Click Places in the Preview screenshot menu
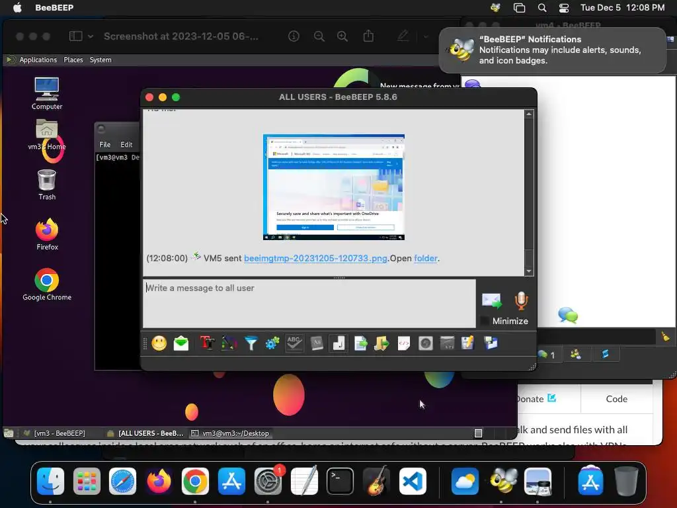Image resolution: width=677 pixels, height=508 pixels. click(x=73, y=60)
